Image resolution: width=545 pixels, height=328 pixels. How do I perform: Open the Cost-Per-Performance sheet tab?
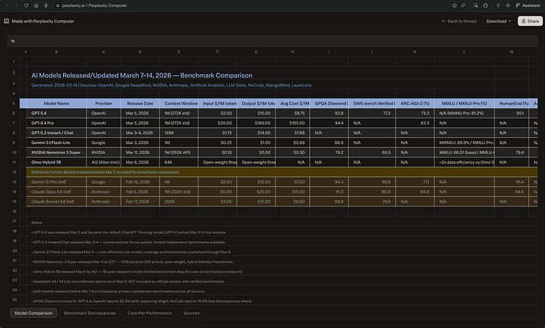[x=149, y=313]
